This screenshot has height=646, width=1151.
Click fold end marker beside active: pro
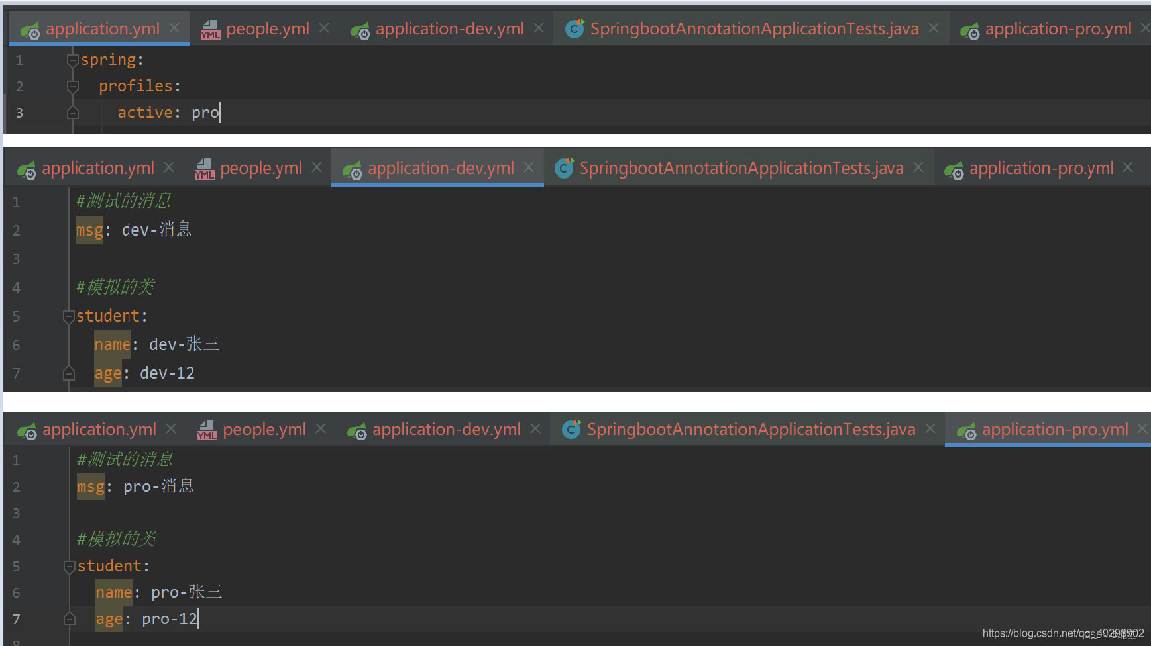(x=73, y=113)
